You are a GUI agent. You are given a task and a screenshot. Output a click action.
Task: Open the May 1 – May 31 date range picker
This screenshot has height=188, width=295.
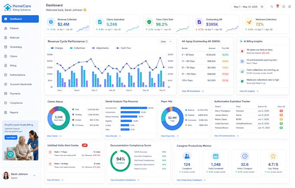tap(248, 7)
